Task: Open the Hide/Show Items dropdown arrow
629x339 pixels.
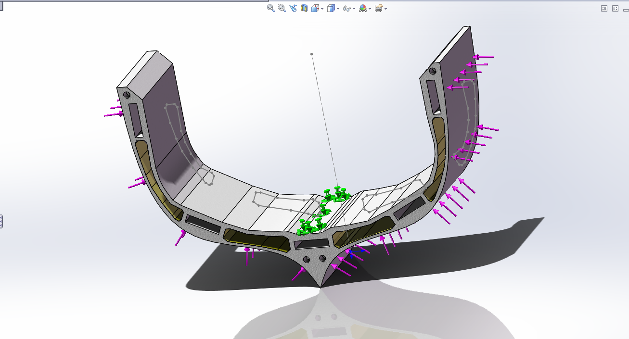Action: point(354,9)
